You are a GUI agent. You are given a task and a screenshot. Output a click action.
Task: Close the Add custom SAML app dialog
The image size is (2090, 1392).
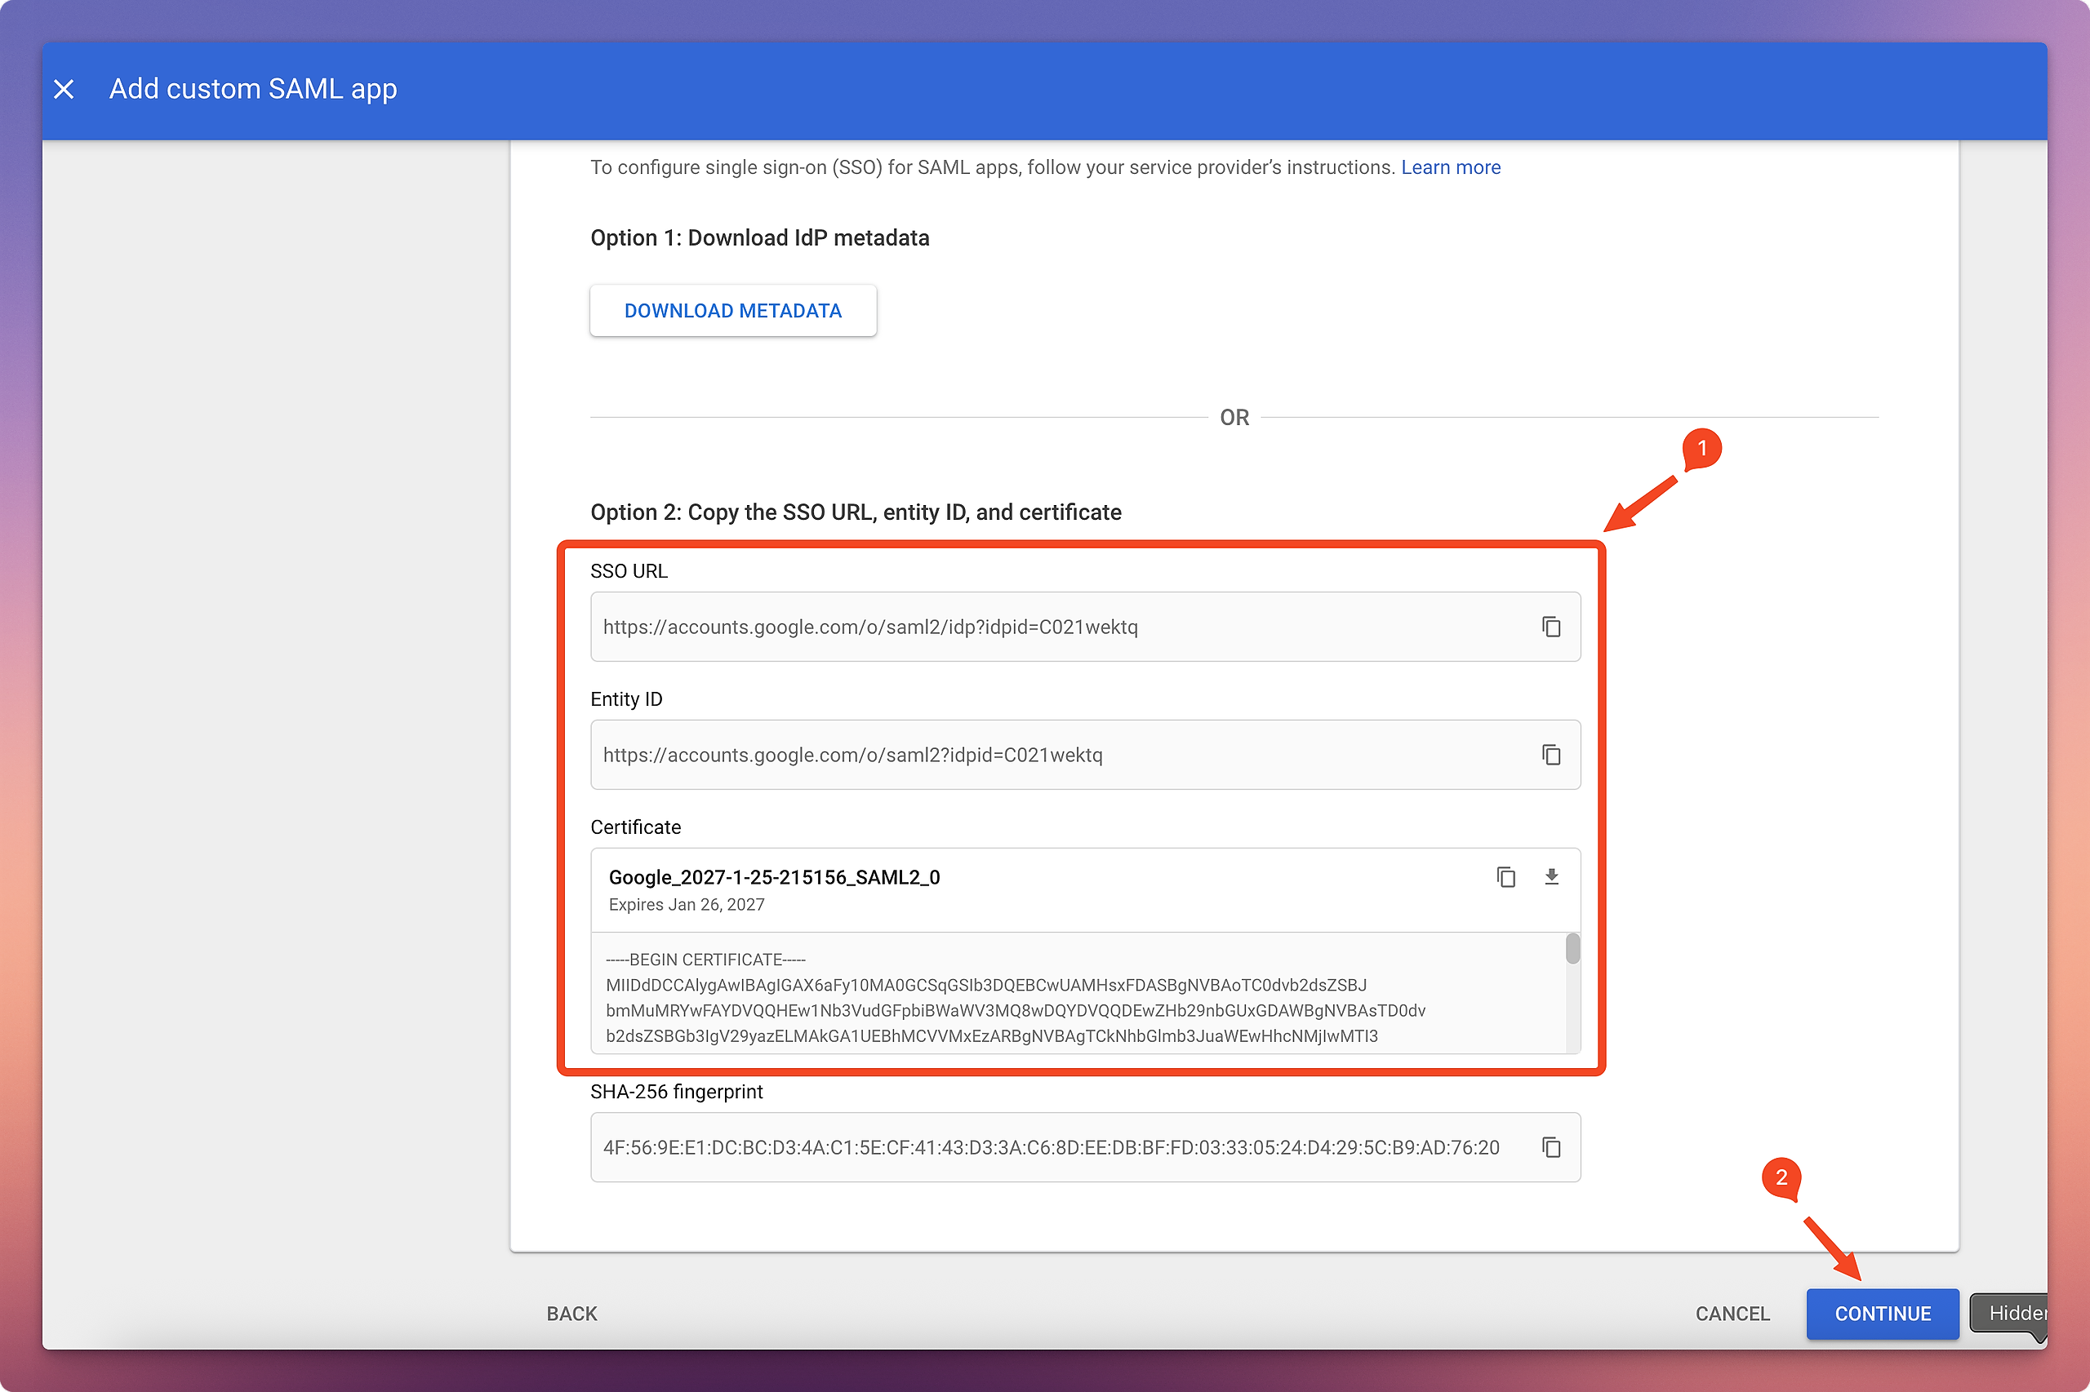tap(64, 89)
